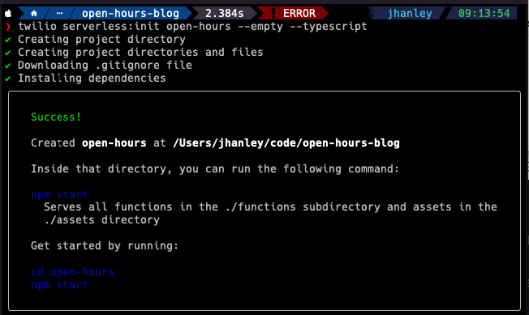529x315 pixels.
Task: Click the blue cd open-hours command
Action: tap(72, 272)
